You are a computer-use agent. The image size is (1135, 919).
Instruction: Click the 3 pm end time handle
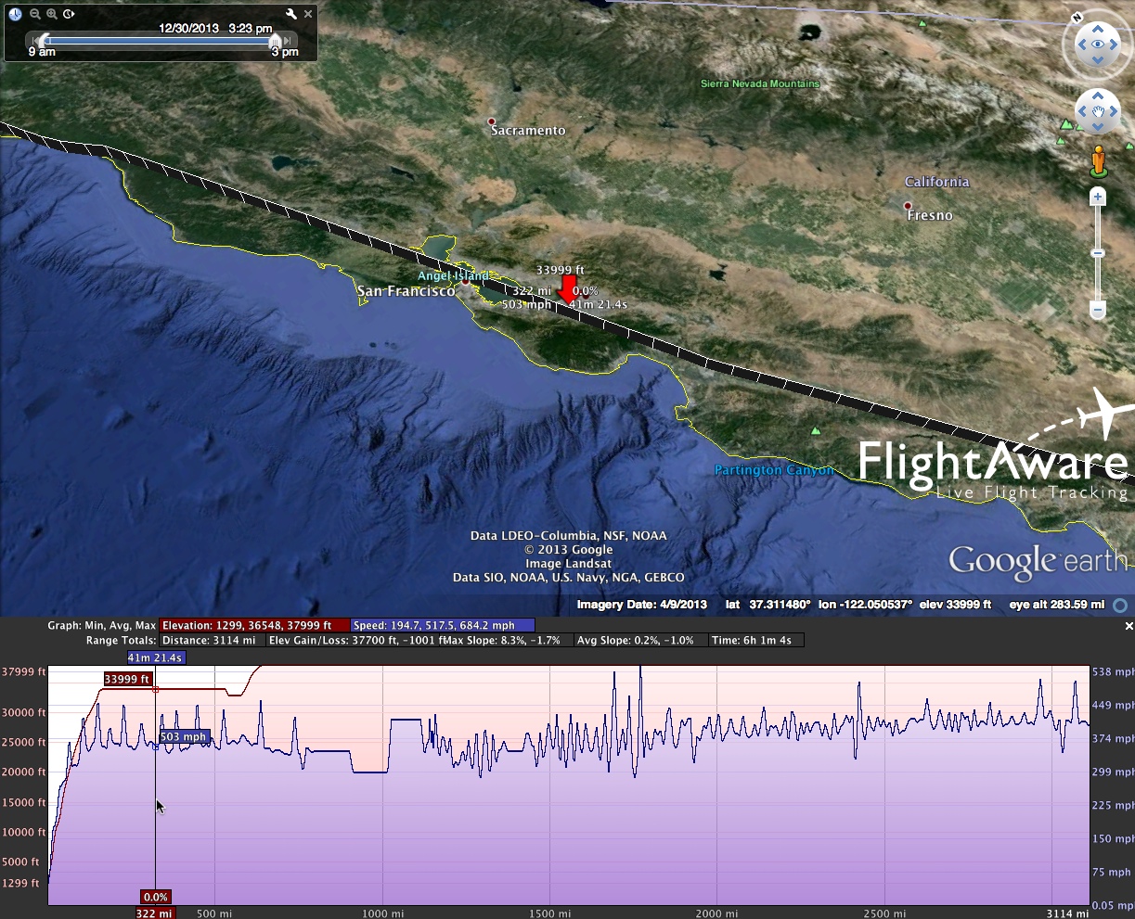(275, 41)
